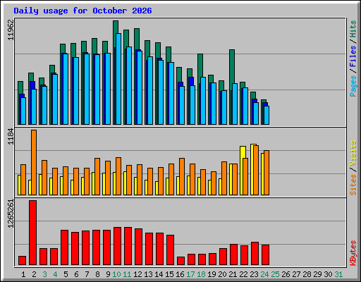
Task: Click day '13' on the x-axis
Action: pos(148,274)
